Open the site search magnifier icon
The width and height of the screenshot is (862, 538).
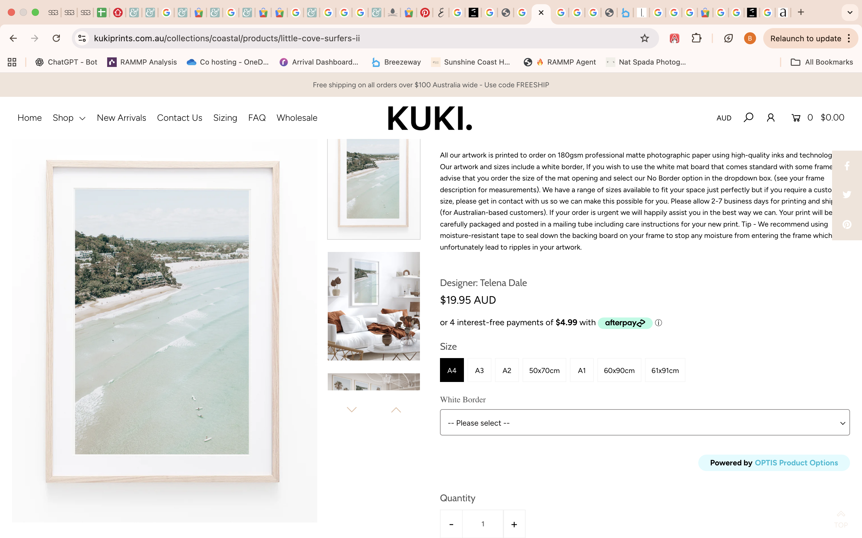(748, 117)
